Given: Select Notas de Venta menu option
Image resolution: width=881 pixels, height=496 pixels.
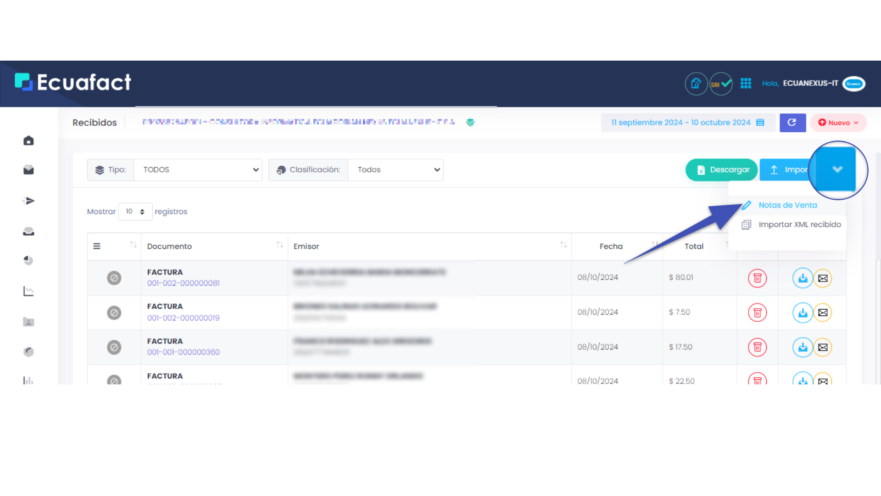Looking at the screenshot, I should [x=787, y=205].
